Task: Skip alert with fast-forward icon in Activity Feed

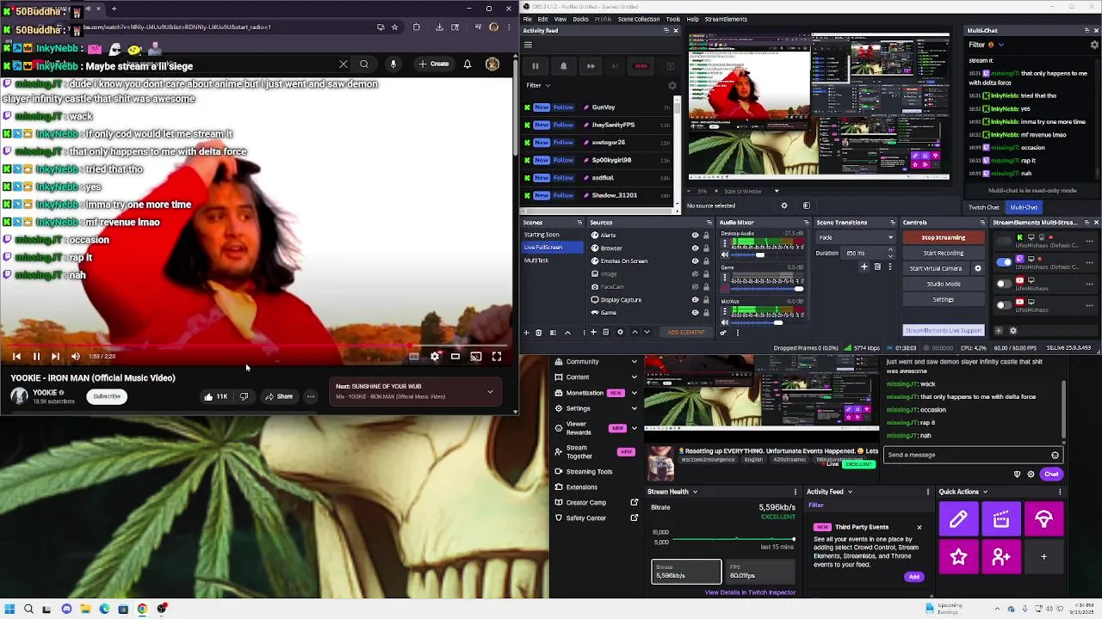Action: click(591, 66)
